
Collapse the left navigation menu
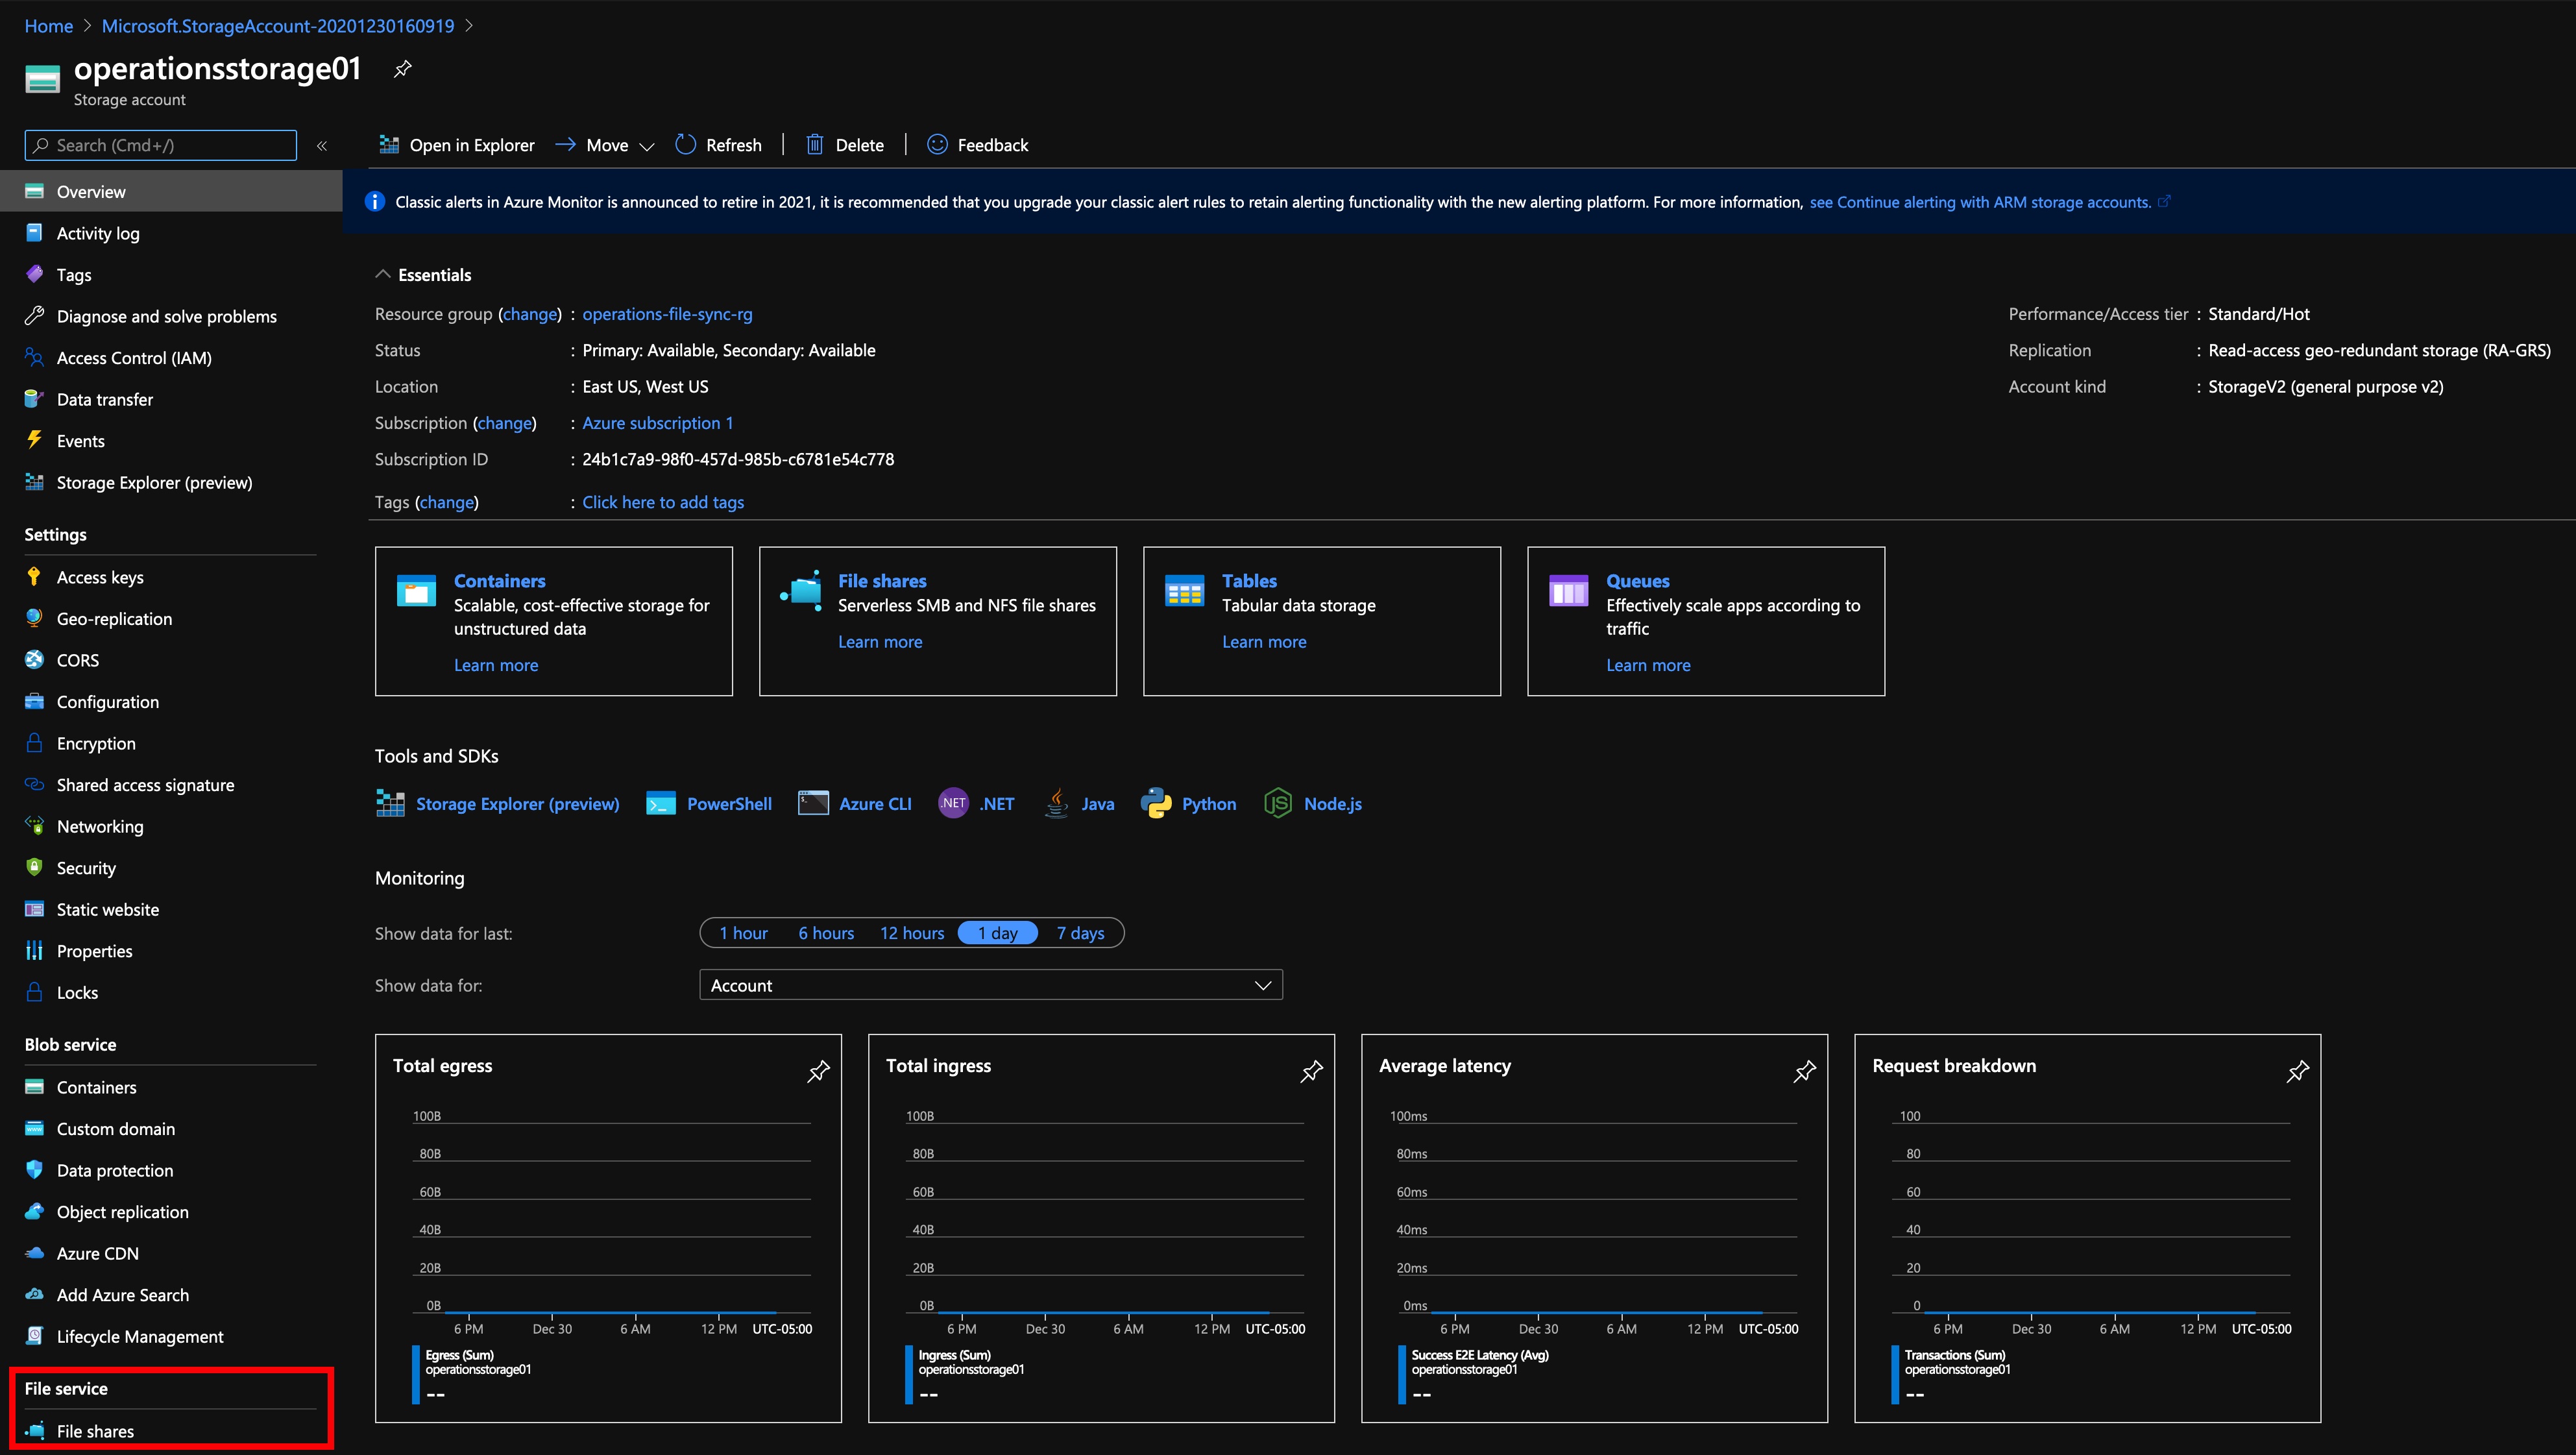(x=322, y=146)
